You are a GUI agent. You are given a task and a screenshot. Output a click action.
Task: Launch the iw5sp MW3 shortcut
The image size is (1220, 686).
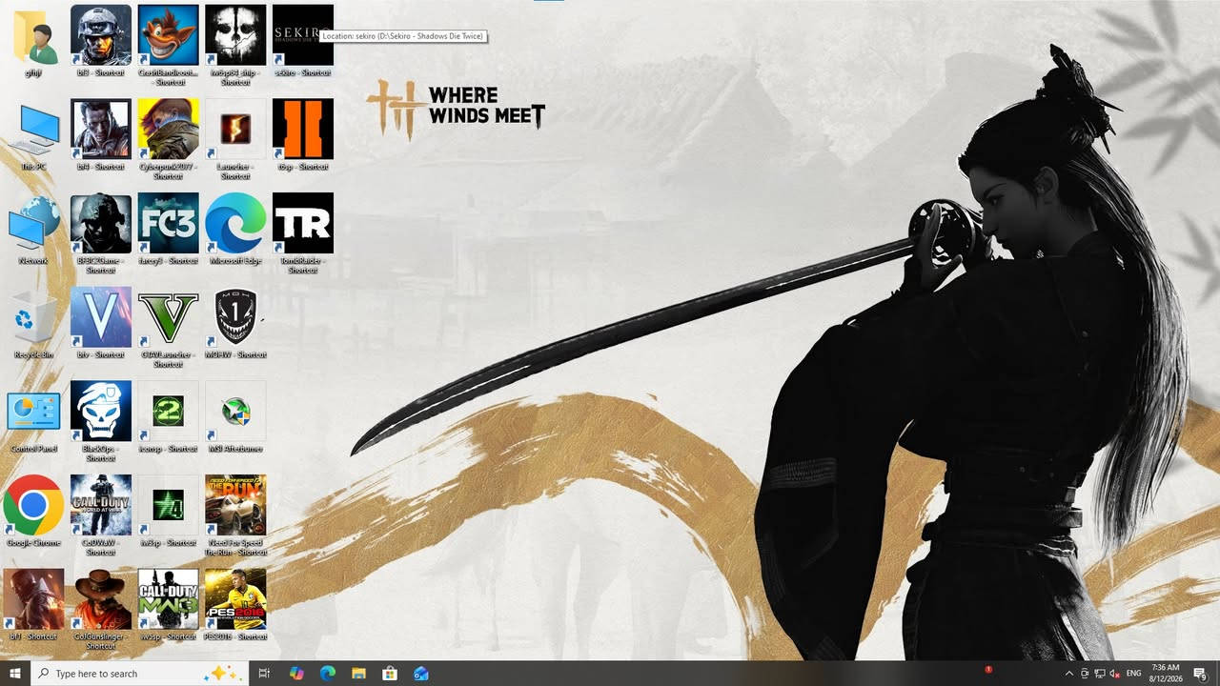click(169, 600)
